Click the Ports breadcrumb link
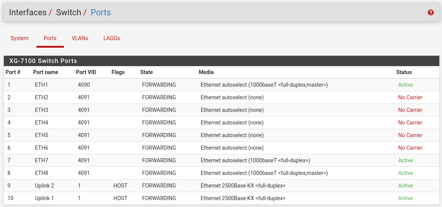 [101, 12]
